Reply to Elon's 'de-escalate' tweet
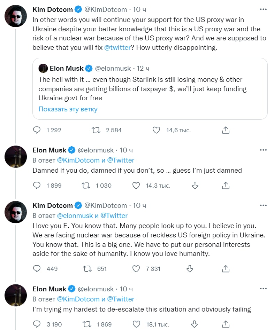274x330 pixels. (37, 324)
